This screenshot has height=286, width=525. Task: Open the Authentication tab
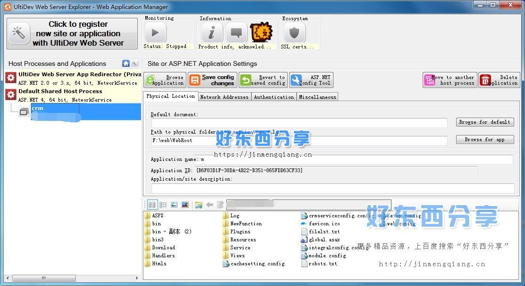tap(274, 97)
